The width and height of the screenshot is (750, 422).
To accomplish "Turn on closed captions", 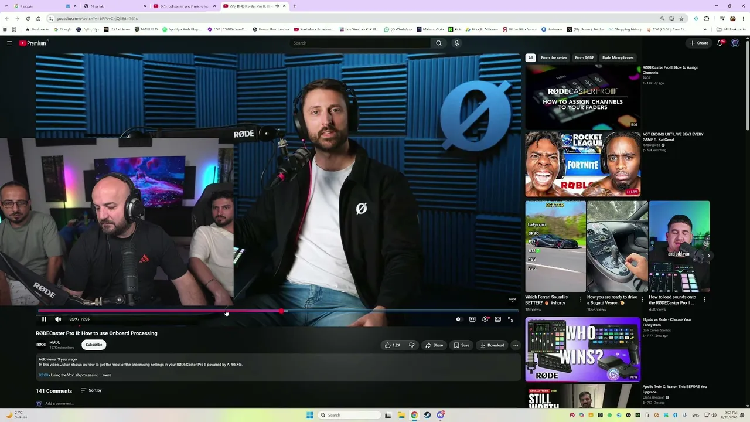I will pyautogui.click(x=472, y=319).
